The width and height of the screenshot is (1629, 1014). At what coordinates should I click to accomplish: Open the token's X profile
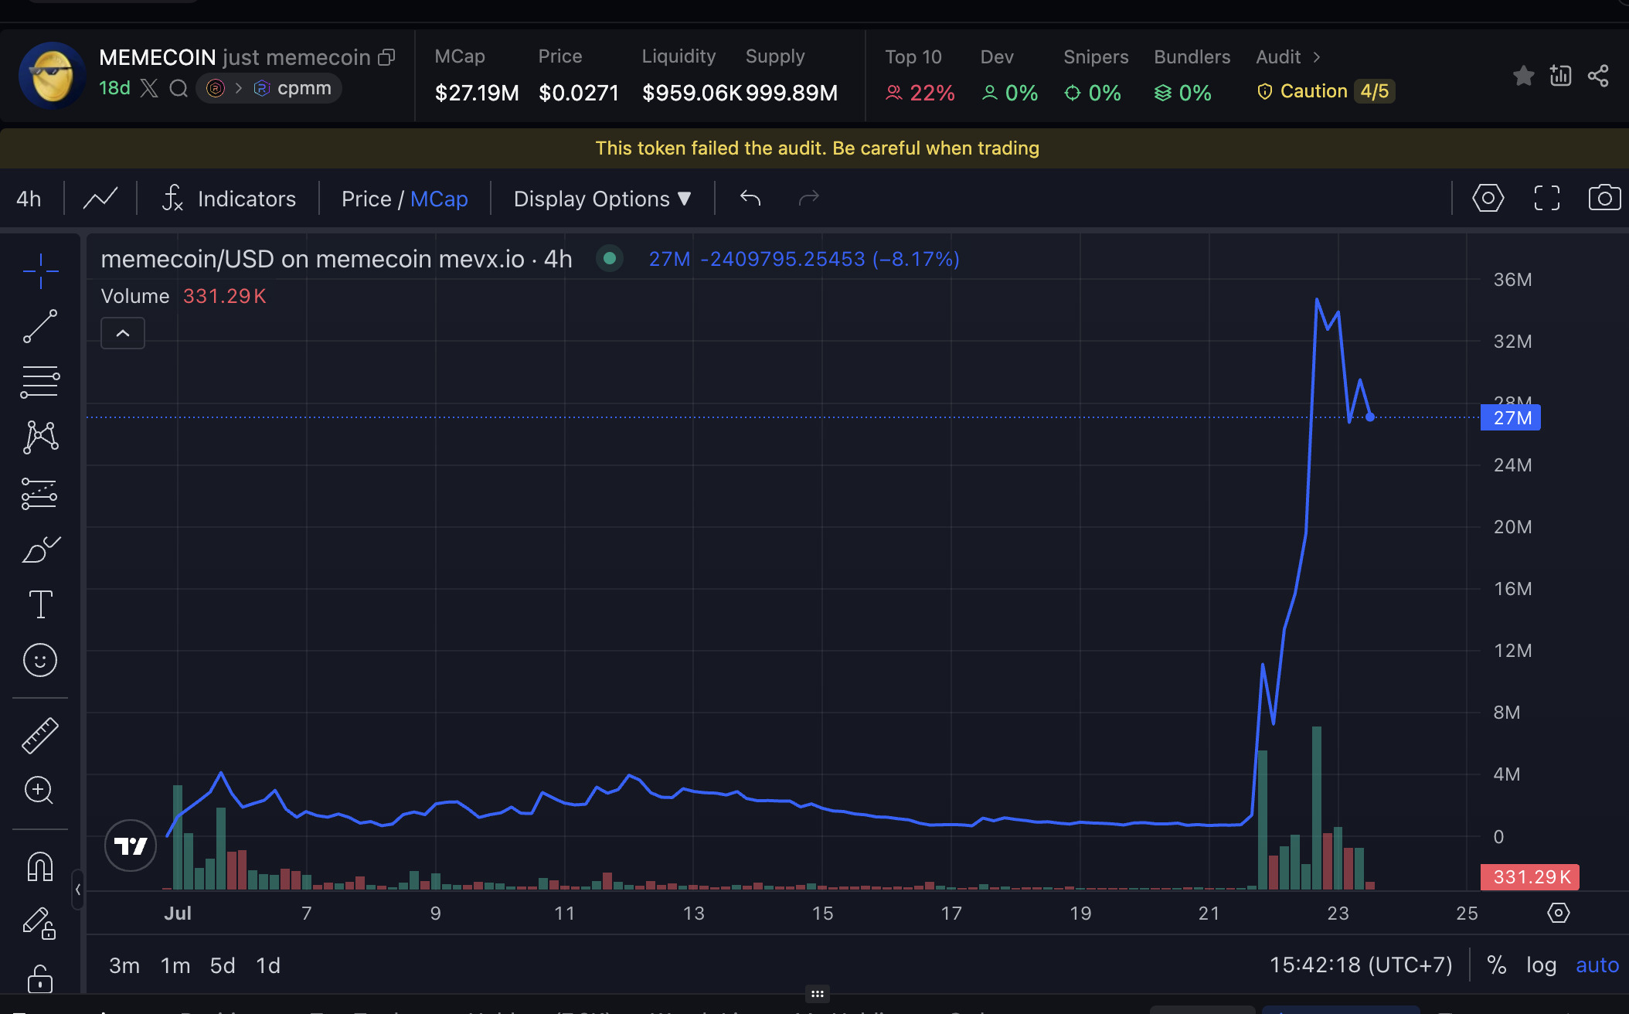[149, 88]
